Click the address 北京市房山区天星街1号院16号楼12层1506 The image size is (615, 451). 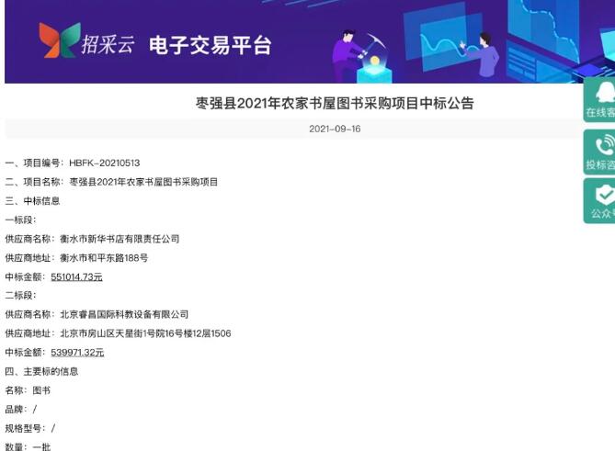145,333
